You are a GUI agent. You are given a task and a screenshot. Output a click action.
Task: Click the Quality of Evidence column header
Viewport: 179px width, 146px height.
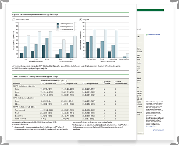pyautogui.click(x=107, y=83)
